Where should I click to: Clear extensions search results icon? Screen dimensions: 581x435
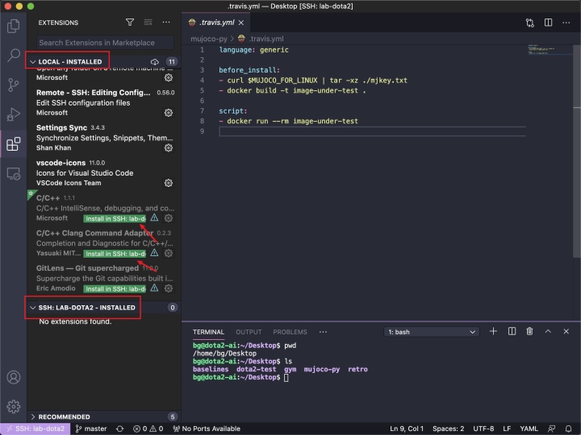click(148, 23)
